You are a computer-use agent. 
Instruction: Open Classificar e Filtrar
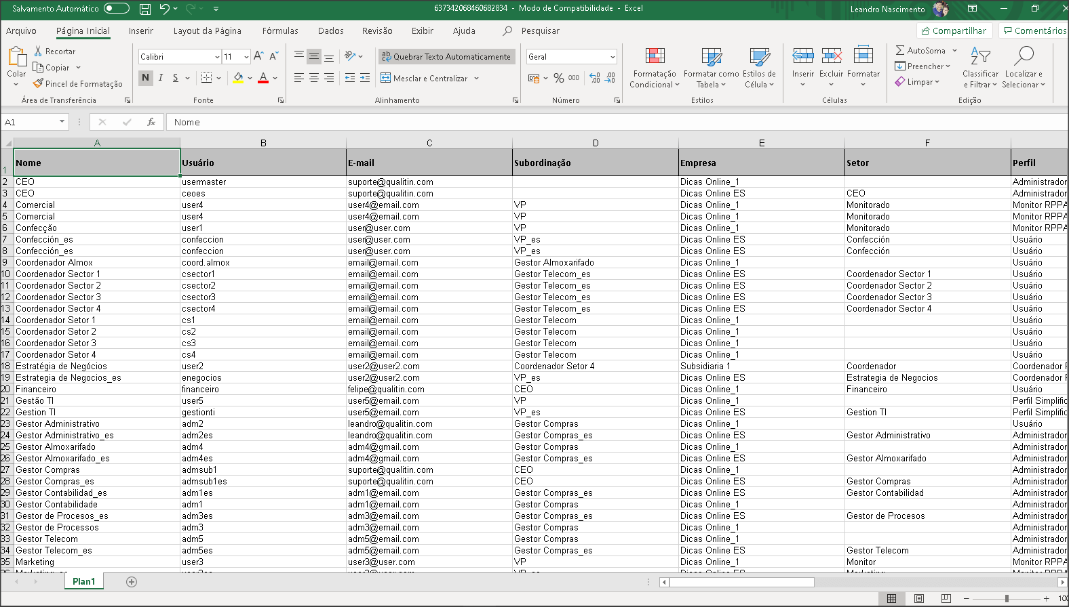[980, 67]
